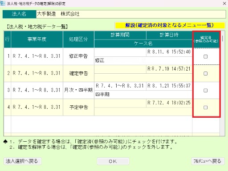Click calculation time R 8. 1.21 15:55:37
228x171 pixels.
click(x=169, y=86)
